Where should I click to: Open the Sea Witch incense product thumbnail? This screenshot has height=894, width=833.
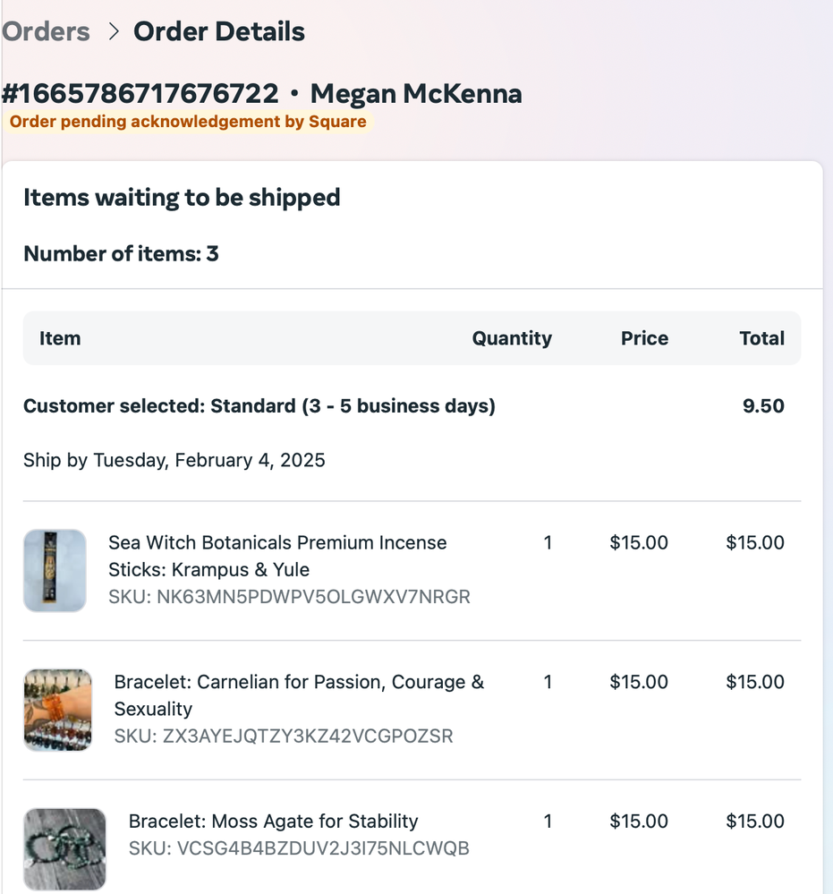click(55, 570)
